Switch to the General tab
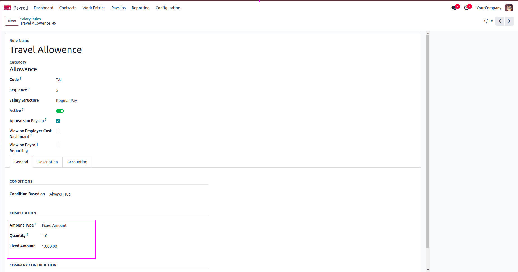Screen dimensions: 518x272 point(21,162)
